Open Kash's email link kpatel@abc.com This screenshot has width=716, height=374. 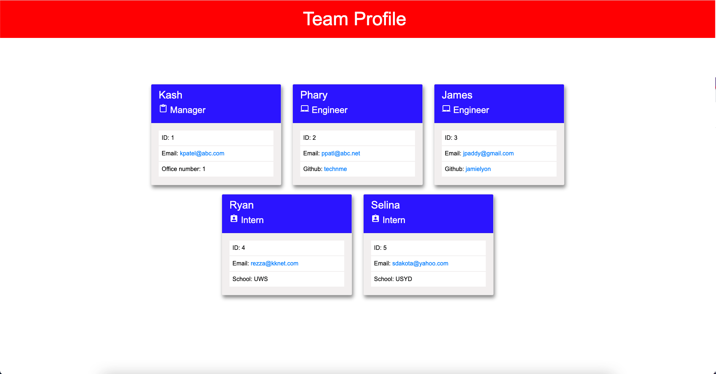202,153
